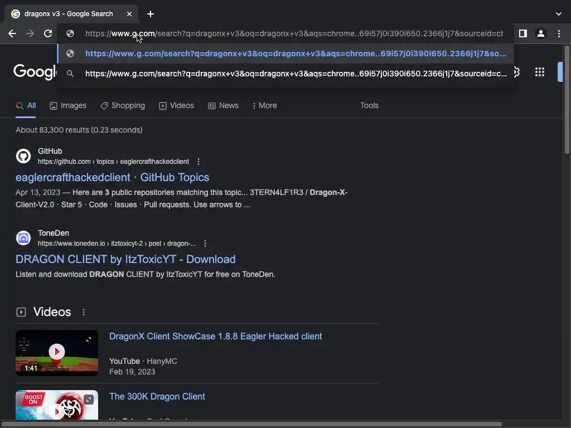Switch to Images results
The image size is (571, 428).
point(68,105)
